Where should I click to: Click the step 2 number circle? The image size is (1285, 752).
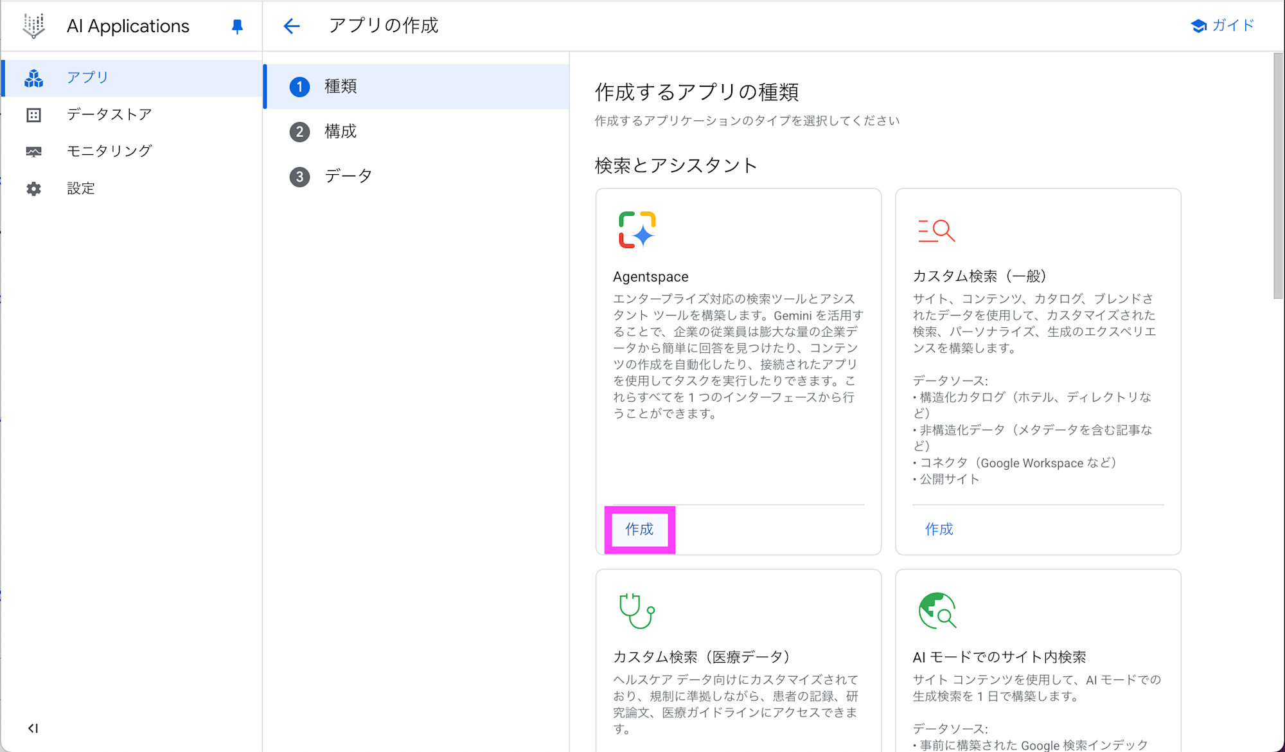[x=299, y=132]
